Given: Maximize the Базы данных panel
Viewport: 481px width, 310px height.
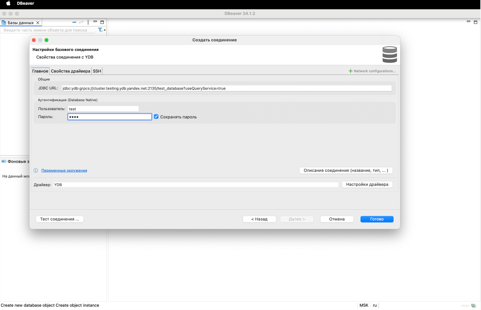Looking at the screenshot, I should (x=102, y=22).
